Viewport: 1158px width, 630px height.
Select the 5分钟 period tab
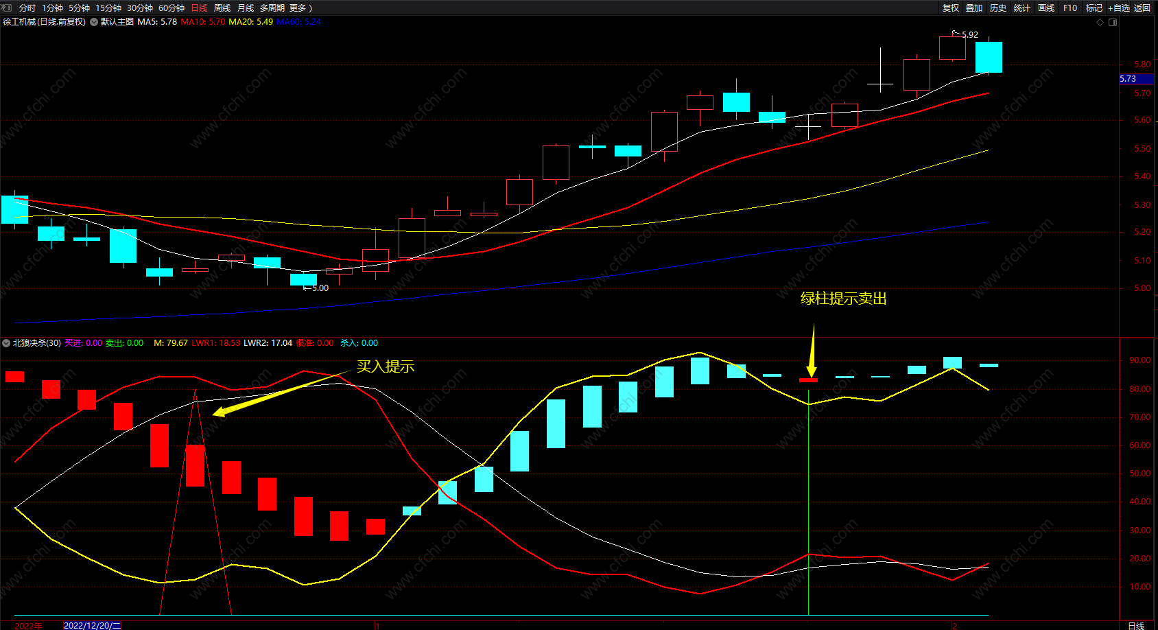click(80, 8)
